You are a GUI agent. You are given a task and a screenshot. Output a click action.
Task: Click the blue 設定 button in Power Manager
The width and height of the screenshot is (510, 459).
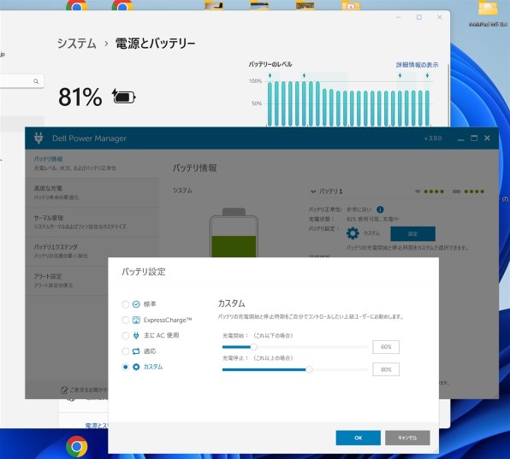(412, 234)
